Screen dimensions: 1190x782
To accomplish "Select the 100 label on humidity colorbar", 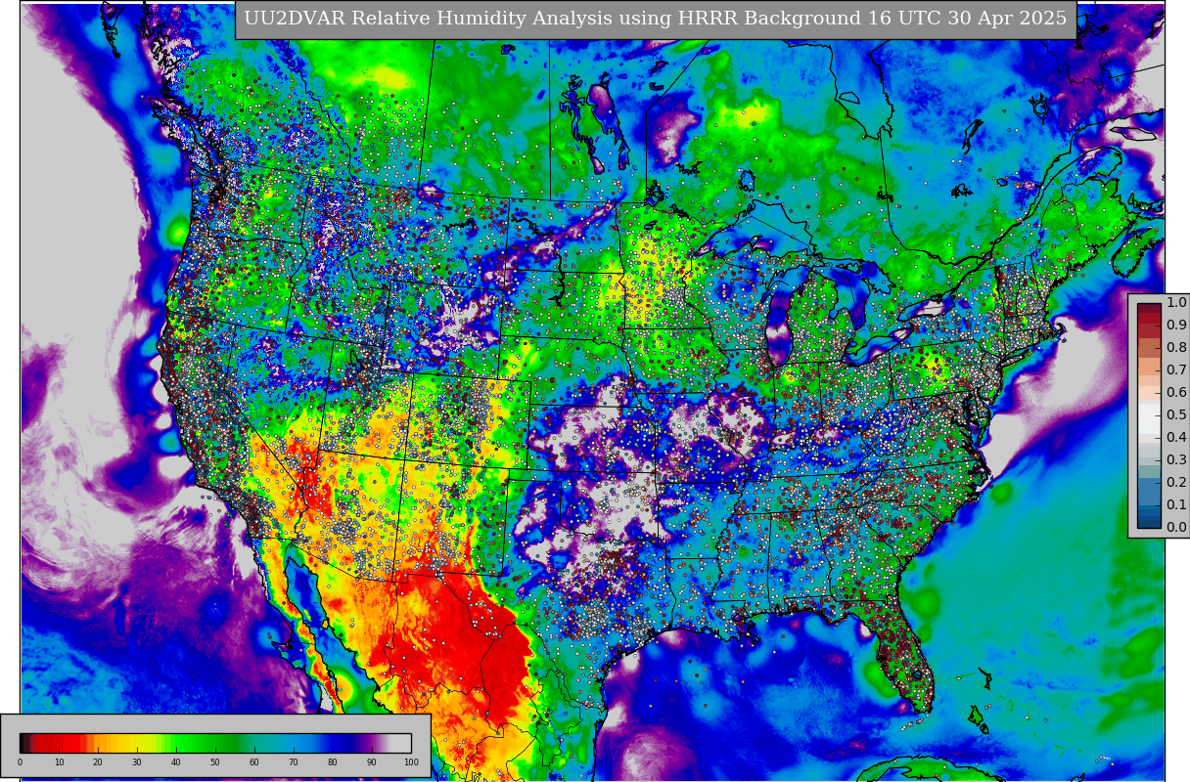I will coord(411,762).
